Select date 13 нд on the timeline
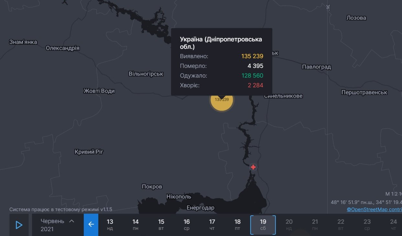 coord(110,224)
